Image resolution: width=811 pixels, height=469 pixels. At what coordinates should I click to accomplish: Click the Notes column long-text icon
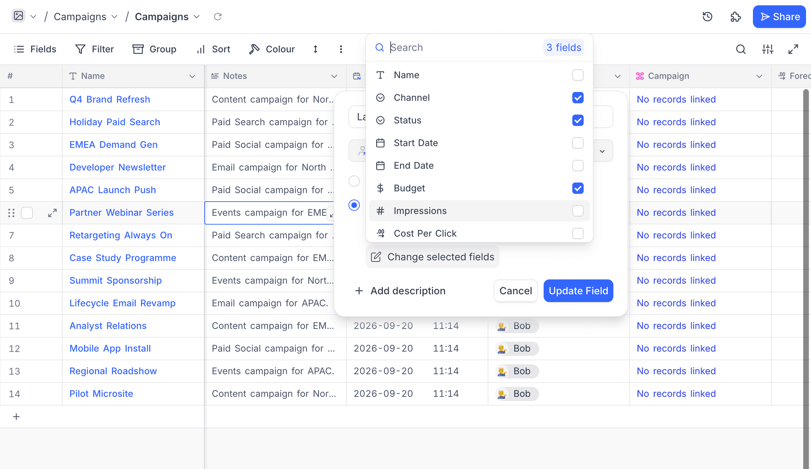click(x=215, y=76)
